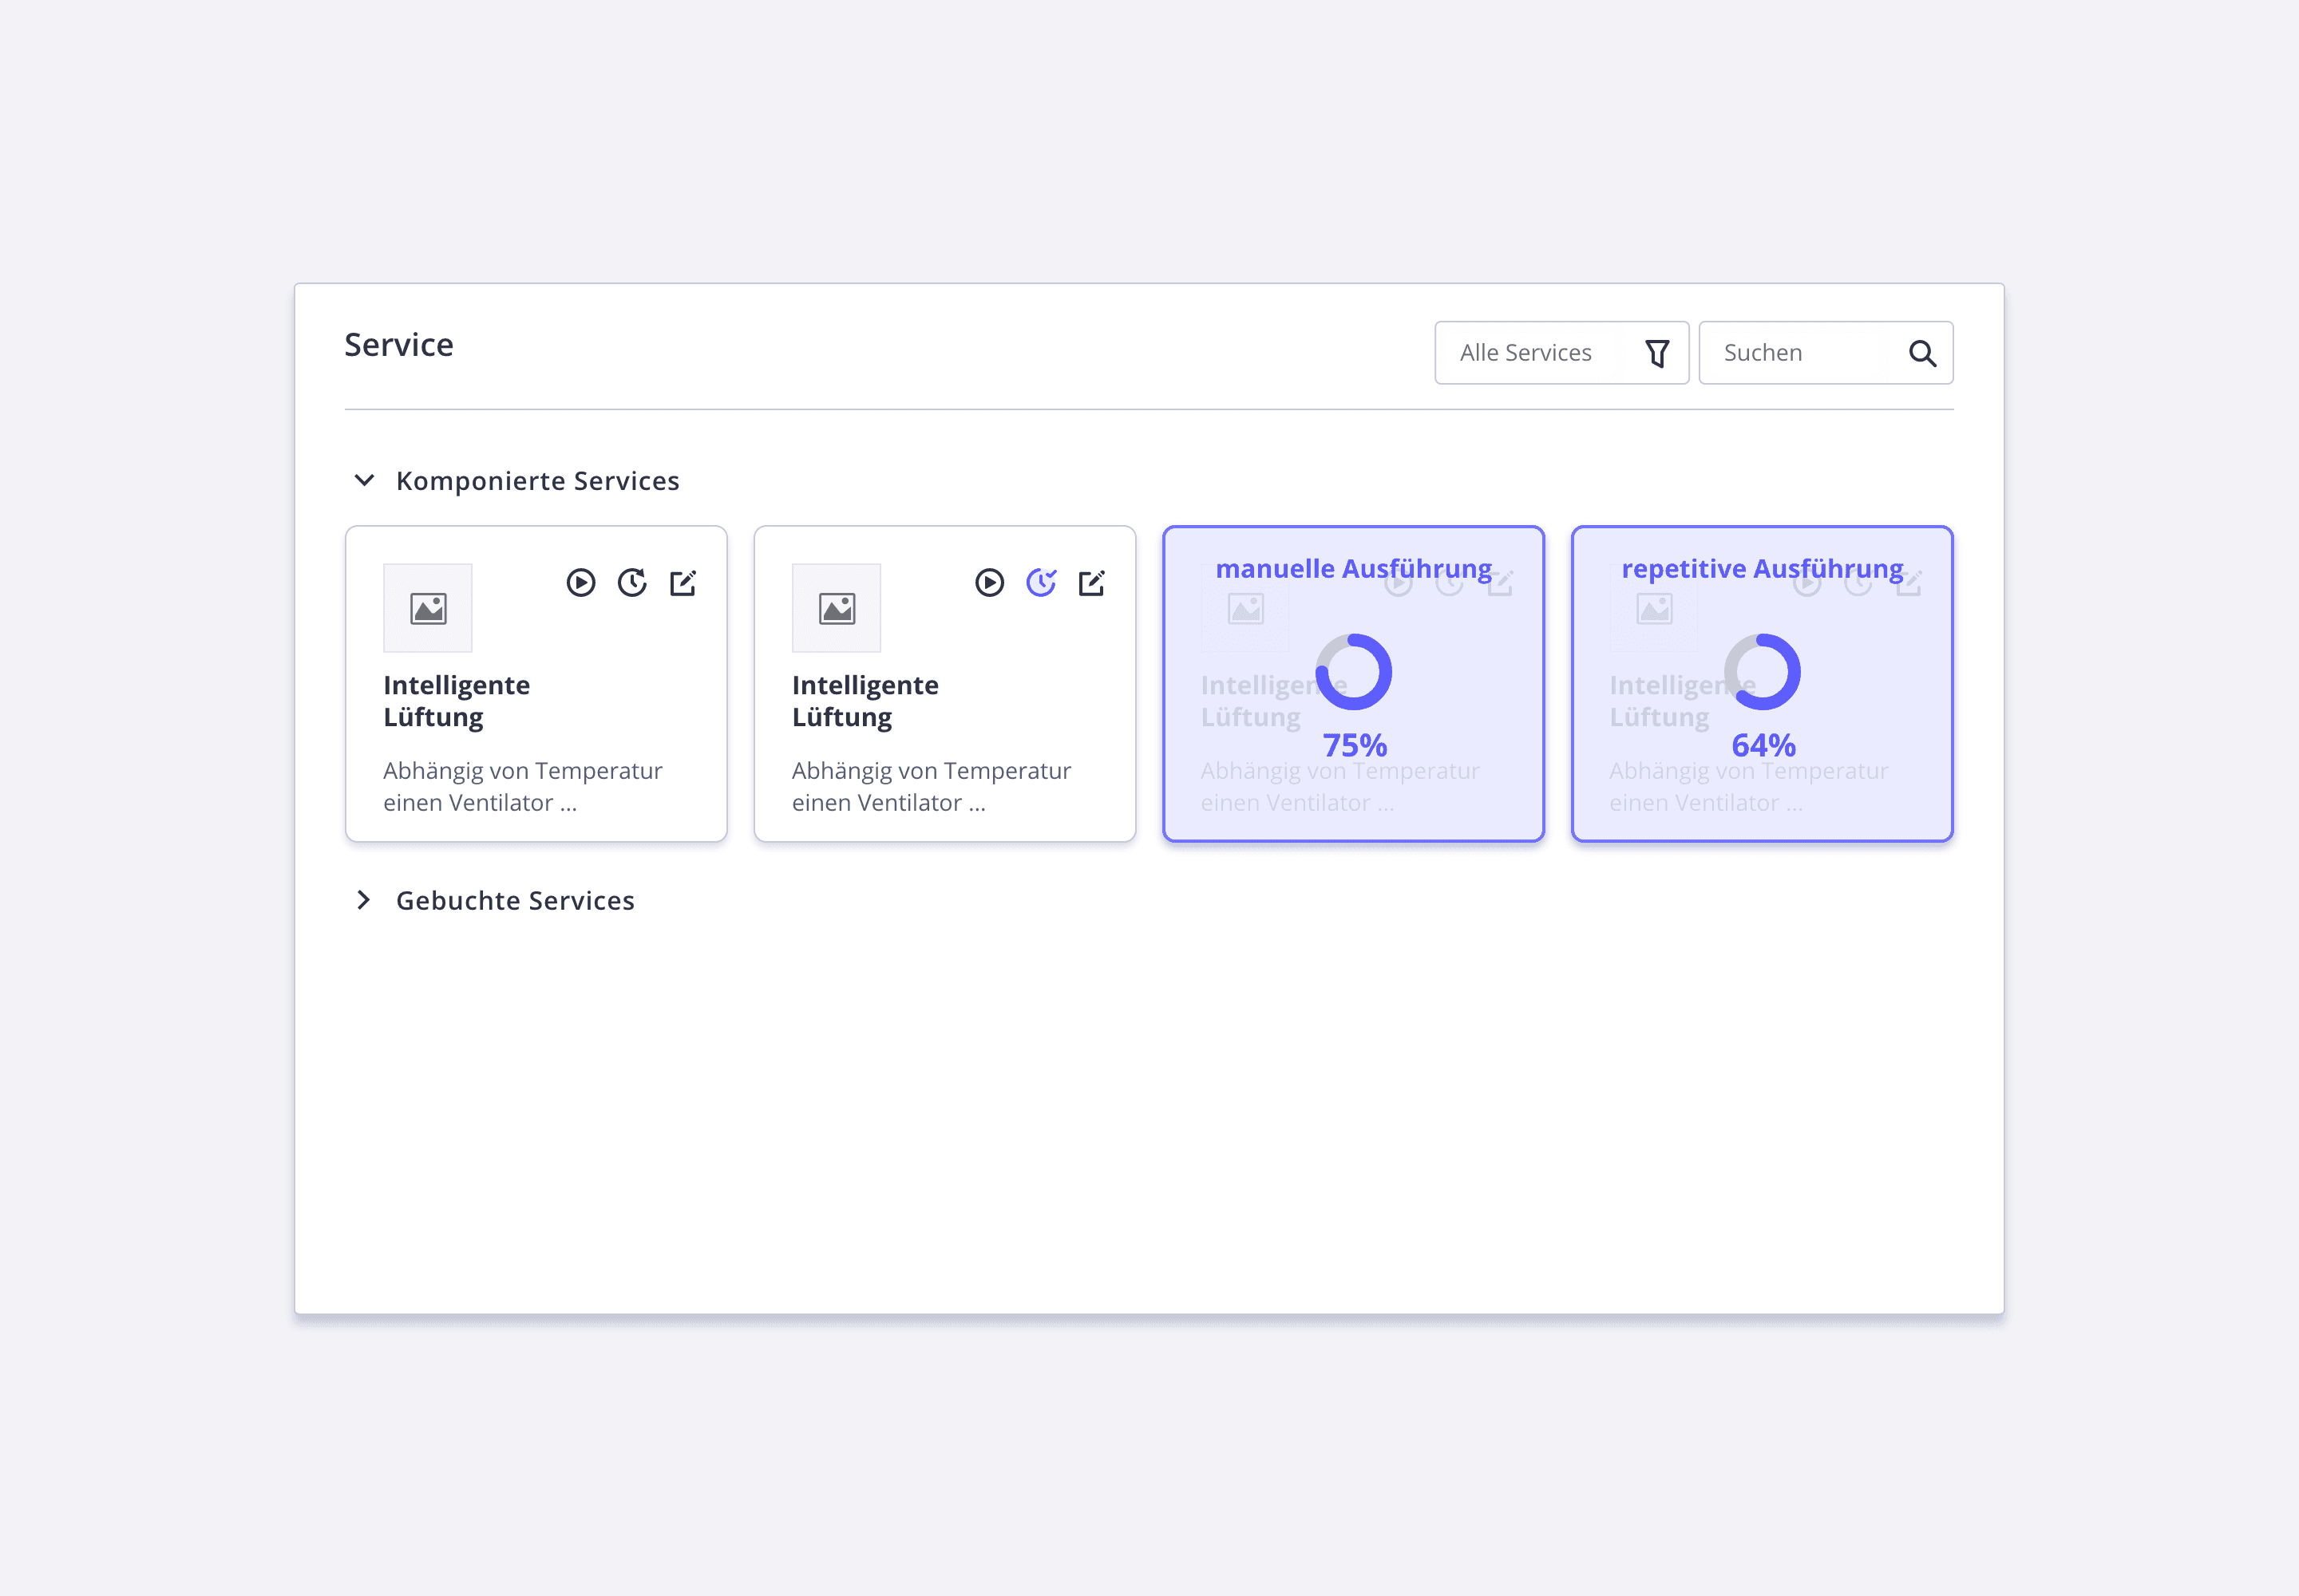The image size is (2299, 1596).
Task: Click the filter funnel icon
Action: click(1656, 353)
